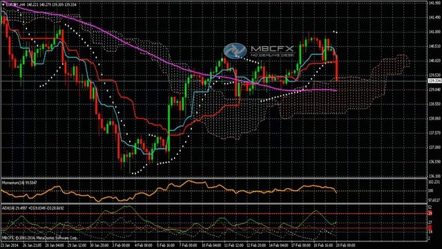Click the 7 Feb 00:00 time axis label
442x249 pixels.
(189, 246)
